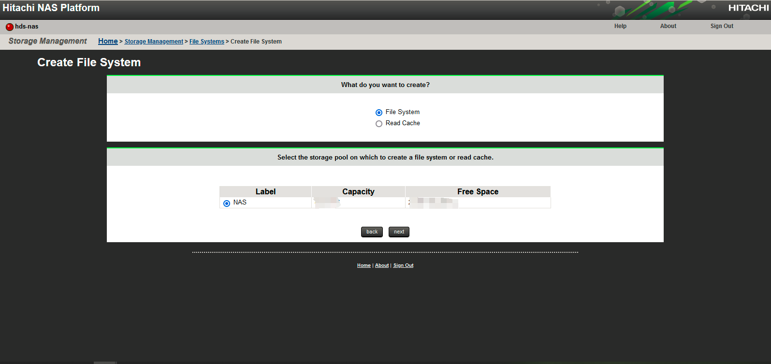The width and height of the screenshot is (771, 364).
Task: Open Help in the top bar
Action: 620,26
